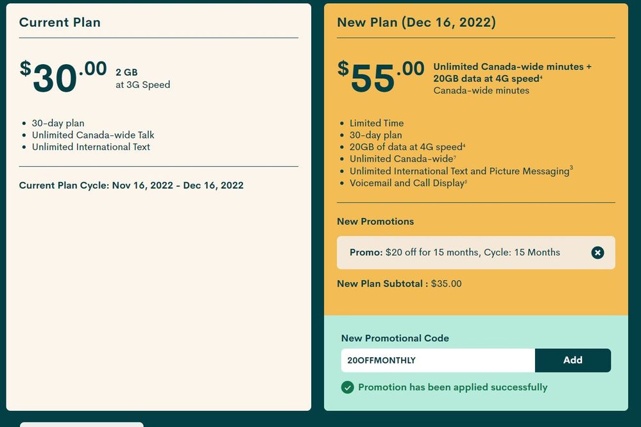
Task: Click the partially visible button at bottom left
Action: pyautogui.click(x=81, y=424)
